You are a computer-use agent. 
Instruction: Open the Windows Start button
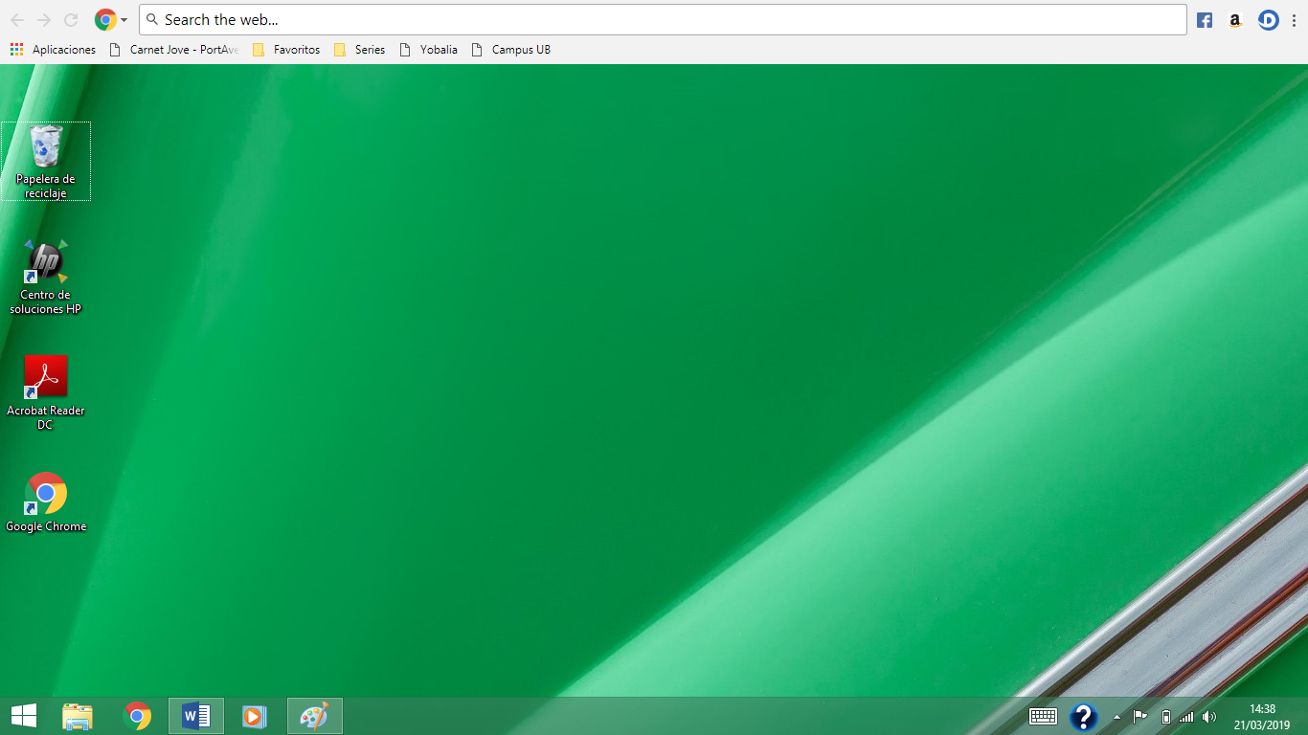pos(24,716)
